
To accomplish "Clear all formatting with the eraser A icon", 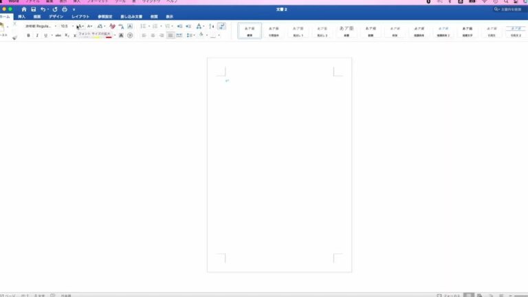I will click(112, 26).
